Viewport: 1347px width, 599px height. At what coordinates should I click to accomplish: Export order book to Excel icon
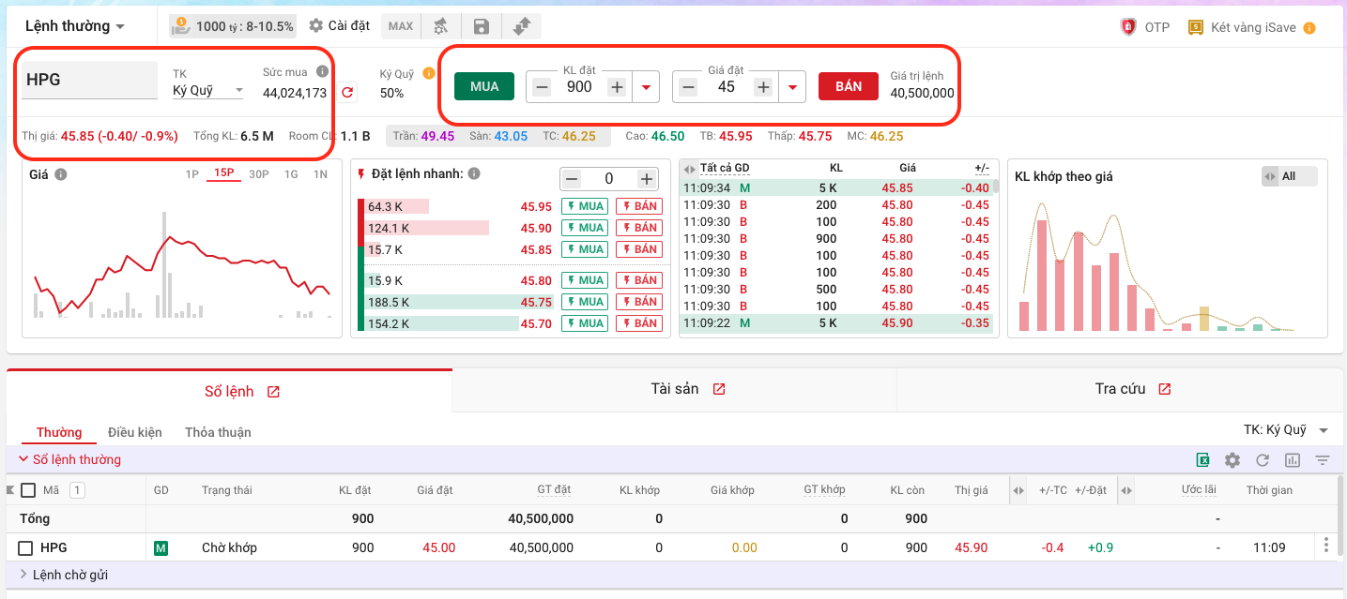(1202, 460)
